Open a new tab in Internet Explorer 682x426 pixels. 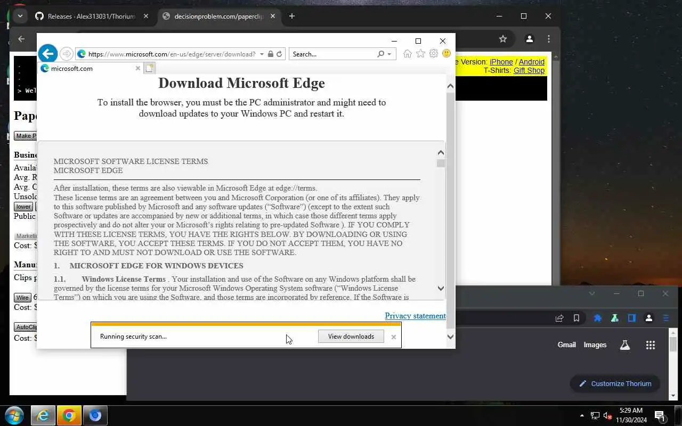(x=149, y=68)
